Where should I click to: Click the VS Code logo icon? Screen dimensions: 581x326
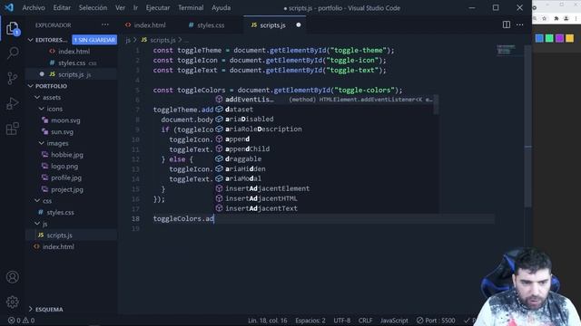point(9,7)
